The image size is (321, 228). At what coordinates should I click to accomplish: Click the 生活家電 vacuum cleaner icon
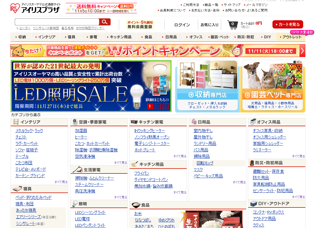(78, 169)
